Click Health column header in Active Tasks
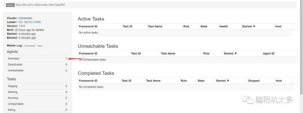The image size is (303, 113). pyautogui.click(x=224, y=26)
